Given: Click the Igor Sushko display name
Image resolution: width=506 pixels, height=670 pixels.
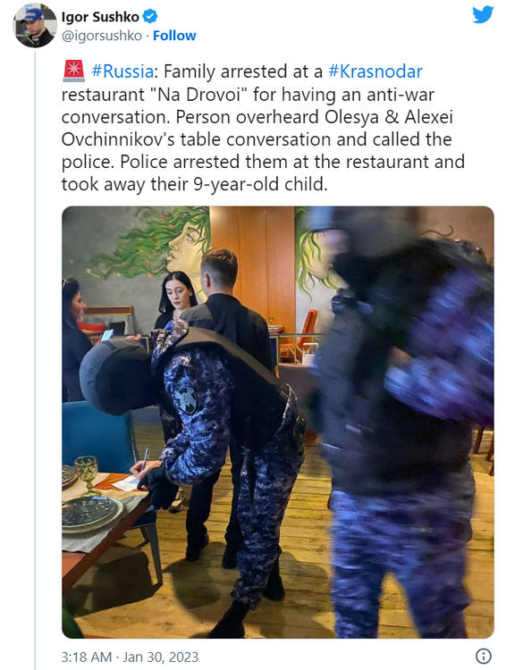Looking at the screenshot, I should pyautogui.click(x=100, y=17).
